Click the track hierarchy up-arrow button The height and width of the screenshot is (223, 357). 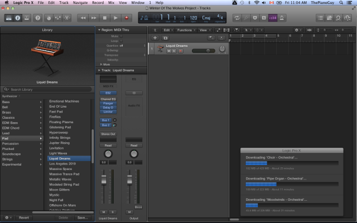[x=155, y=30]
